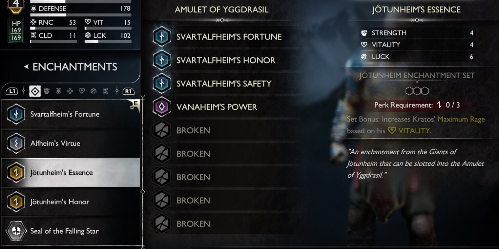Select the runic filter icon
The height and width of the screenshot is (249, 499).
pyautogui.click(x=70, y=91)
